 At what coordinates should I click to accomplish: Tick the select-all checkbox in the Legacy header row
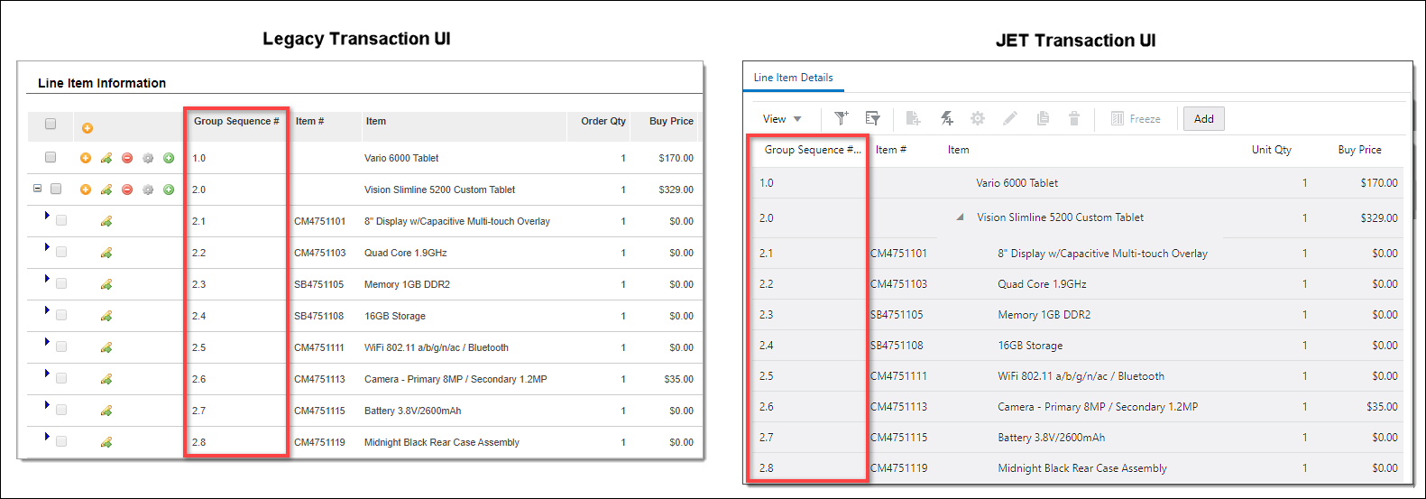tap(51, 124)
